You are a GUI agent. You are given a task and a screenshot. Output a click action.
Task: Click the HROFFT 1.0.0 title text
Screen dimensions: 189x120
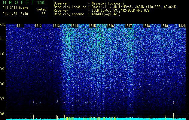(x=24, y=2)
